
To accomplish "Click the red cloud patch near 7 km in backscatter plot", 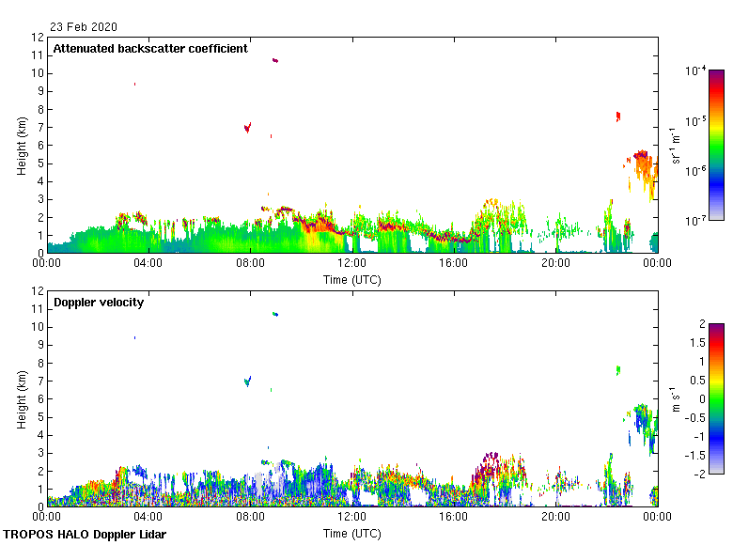I will click(x=247, y=127).
